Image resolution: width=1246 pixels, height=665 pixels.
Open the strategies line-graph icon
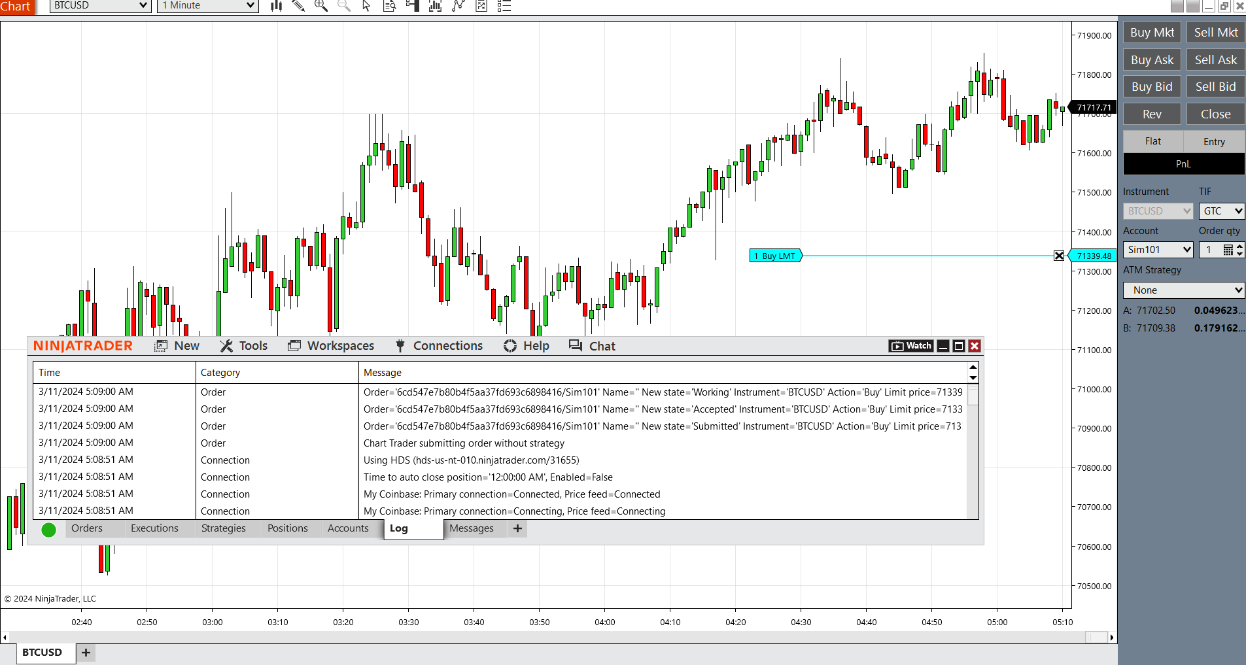click(x=458, y=6)
